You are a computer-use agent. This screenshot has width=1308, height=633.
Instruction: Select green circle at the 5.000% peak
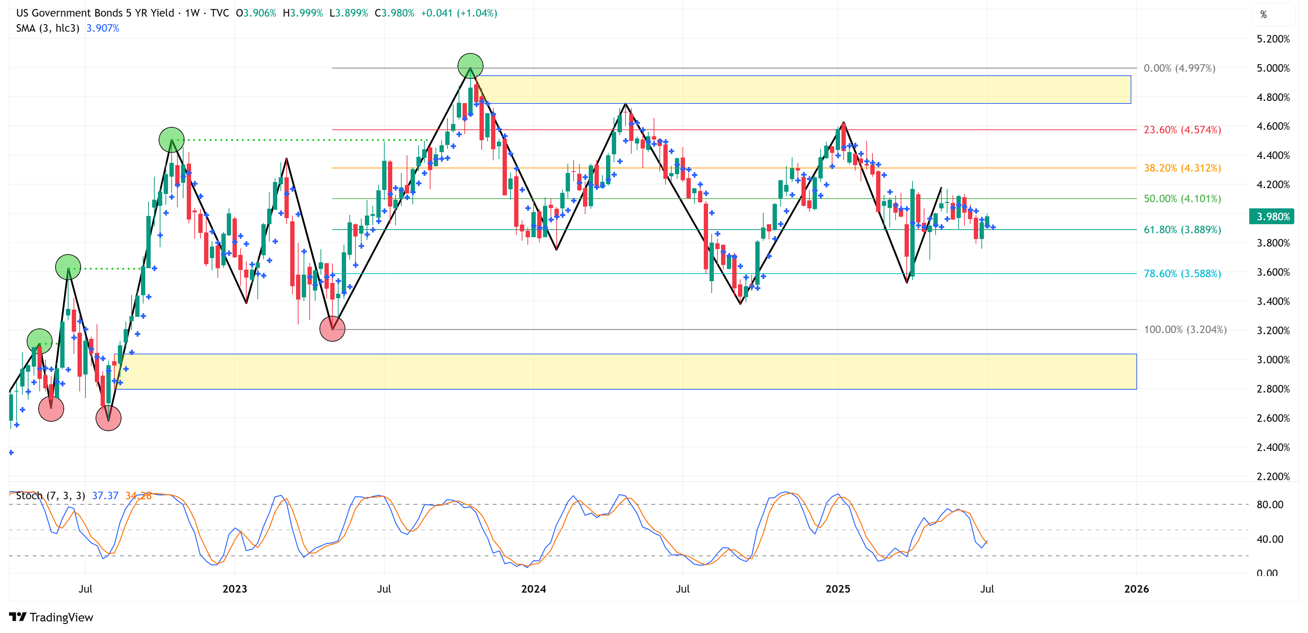470,66
